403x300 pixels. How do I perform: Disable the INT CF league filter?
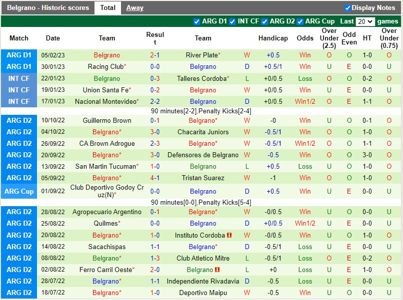tap(232, 21)
